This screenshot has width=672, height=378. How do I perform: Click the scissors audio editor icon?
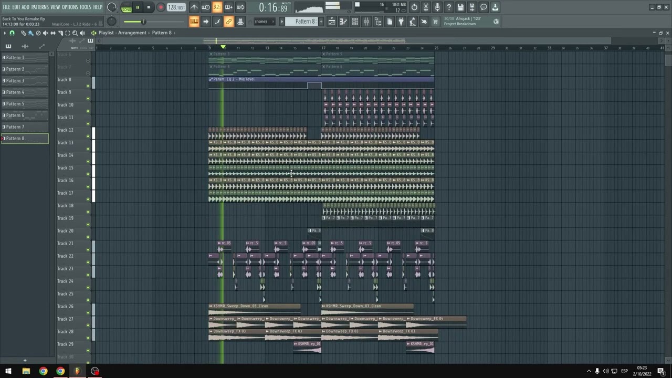tap(426, 7)
